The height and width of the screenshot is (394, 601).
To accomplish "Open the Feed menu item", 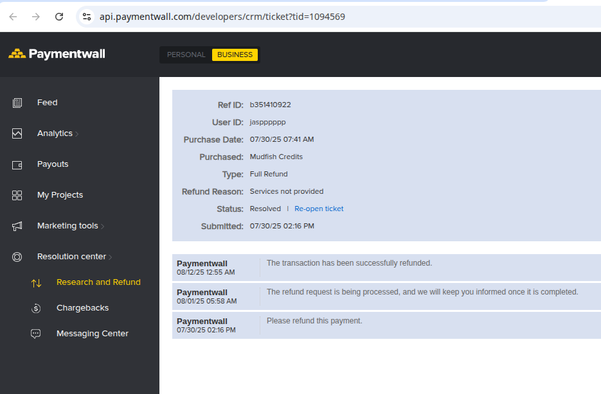I will tap(47, 103).
